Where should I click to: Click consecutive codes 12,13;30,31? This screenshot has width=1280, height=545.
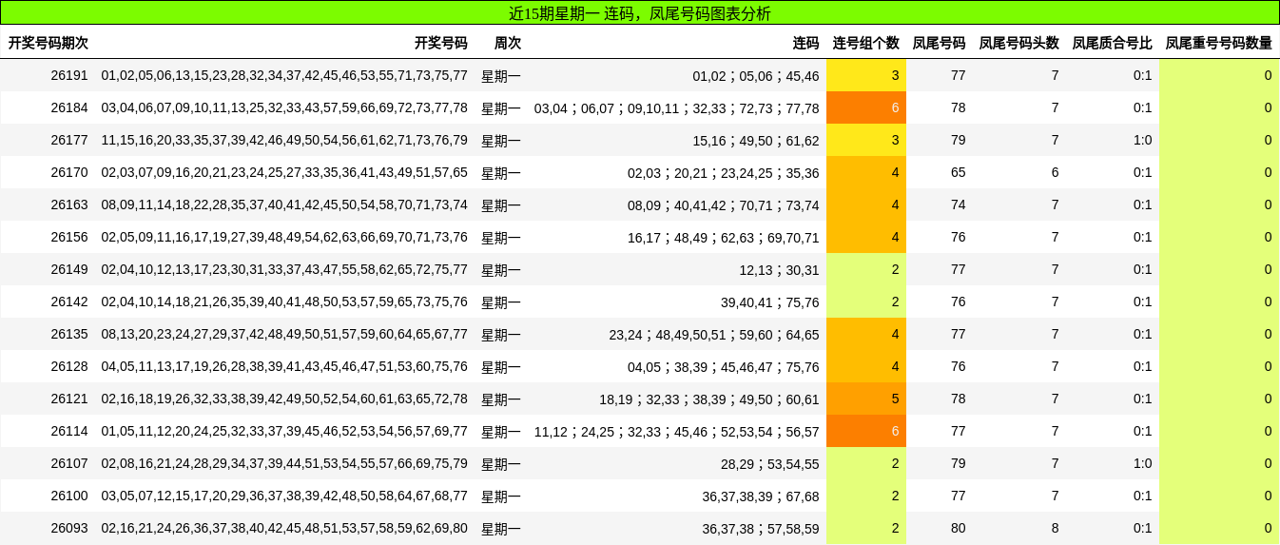pyautogui.click(x=779, y=269)
